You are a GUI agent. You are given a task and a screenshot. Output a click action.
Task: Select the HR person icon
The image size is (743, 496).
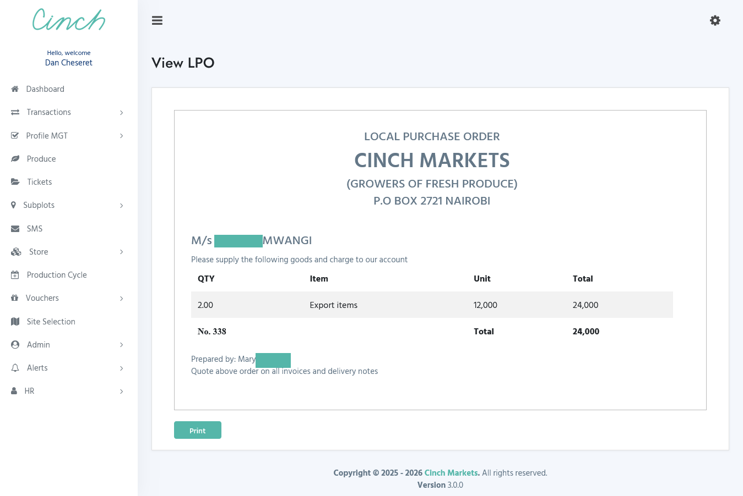click(14, 391)
